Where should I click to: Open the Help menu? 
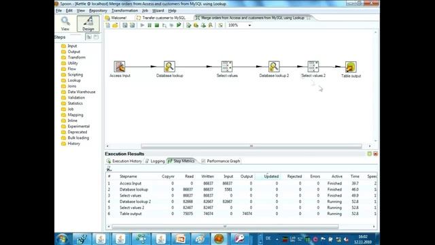tap(172, 11)
